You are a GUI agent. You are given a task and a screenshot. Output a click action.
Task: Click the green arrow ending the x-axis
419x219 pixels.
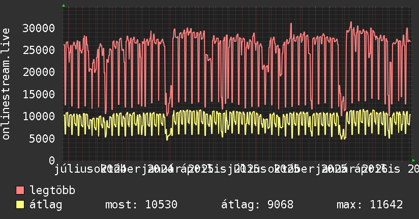413,160
